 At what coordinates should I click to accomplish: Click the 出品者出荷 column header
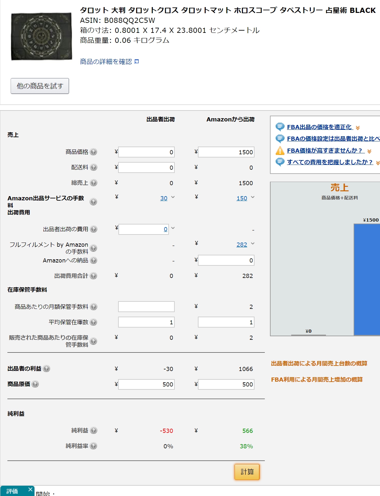coord(161,119)
